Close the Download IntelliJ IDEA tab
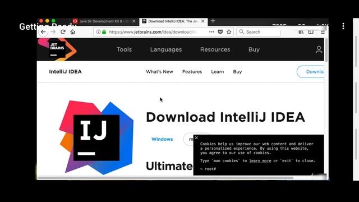This screenshot has height=202, width=359. click(x=203, y=21)
